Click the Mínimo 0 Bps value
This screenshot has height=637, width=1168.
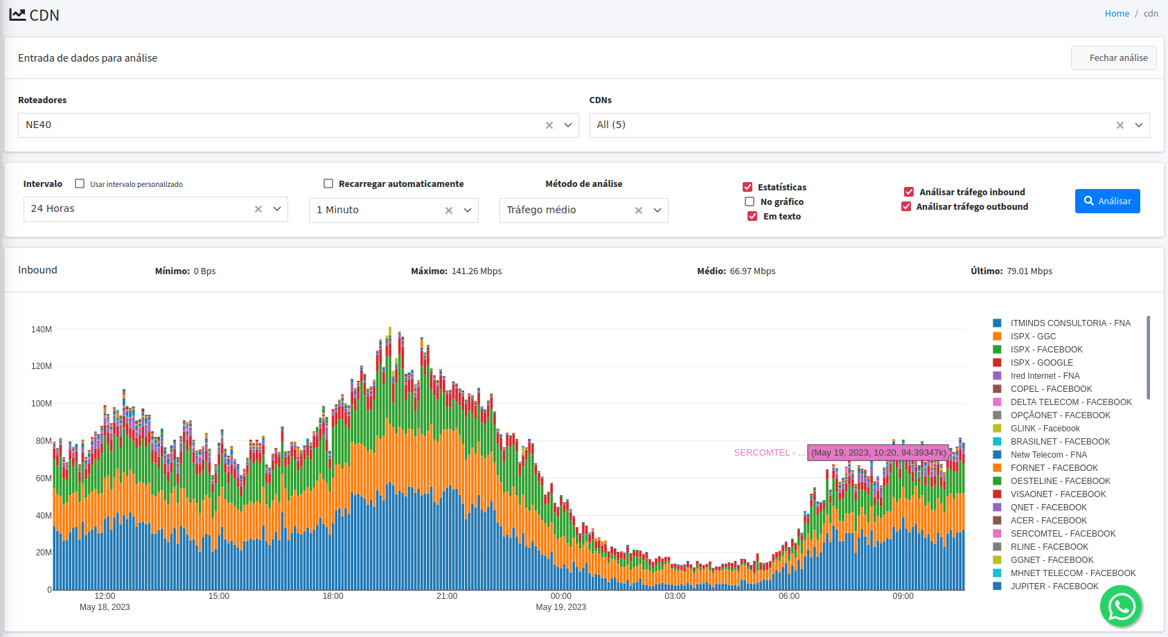coord(204,271)
